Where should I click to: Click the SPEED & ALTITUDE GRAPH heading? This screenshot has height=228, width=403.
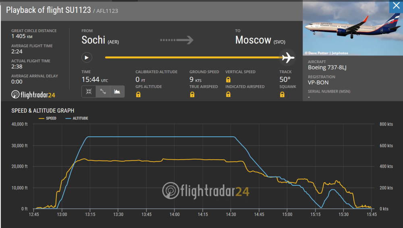[x=43, y=111]
